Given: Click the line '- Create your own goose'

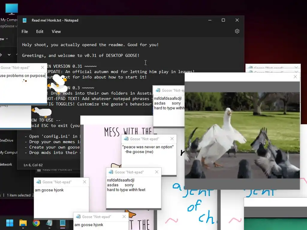Looking at the screenshot, I should tap(52, 147).
